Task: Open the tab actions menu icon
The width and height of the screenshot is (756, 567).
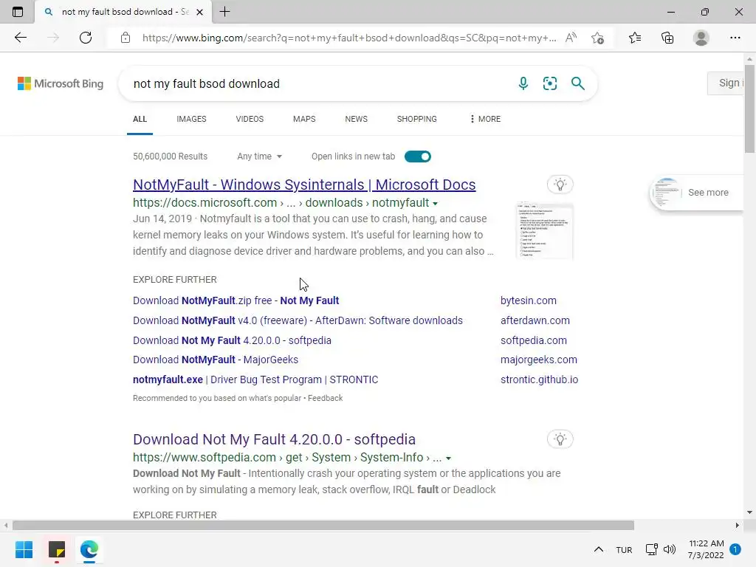Action: click(18, 12)
